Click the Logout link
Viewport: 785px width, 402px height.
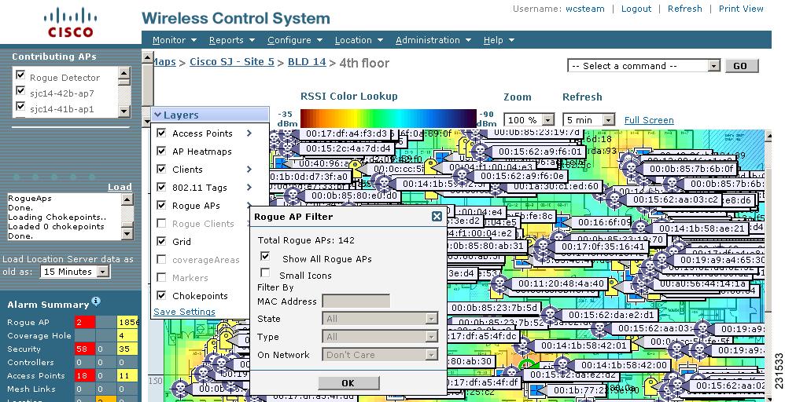tap(636, 9)
